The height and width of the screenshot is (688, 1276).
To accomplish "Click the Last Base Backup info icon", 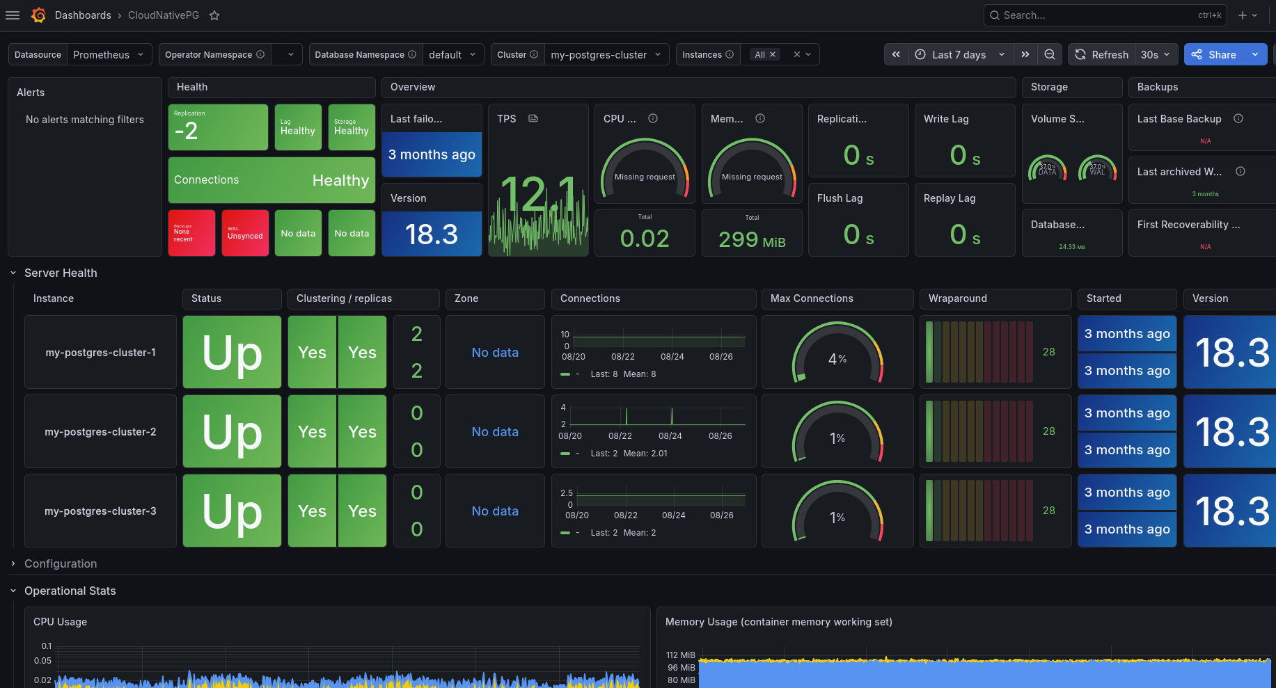I will 1238,118.
